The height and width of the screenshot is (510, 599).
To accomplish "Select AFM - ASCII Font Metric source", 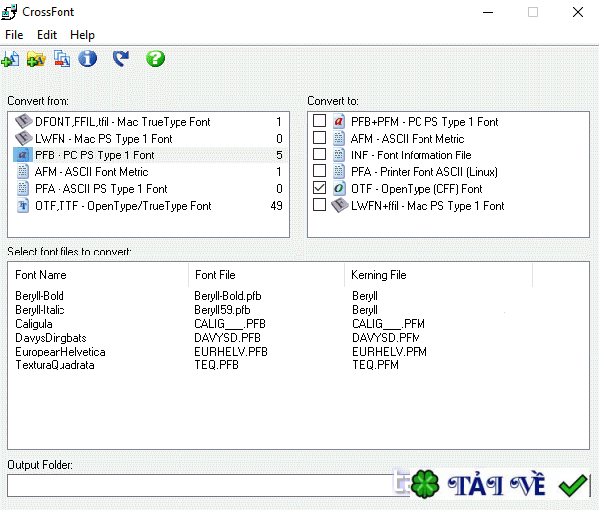I will (x=149, y=171).
